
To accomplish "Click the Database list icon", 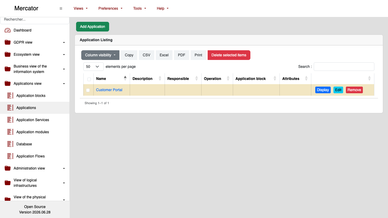I will pyautogui.click(x=10, y=144).
